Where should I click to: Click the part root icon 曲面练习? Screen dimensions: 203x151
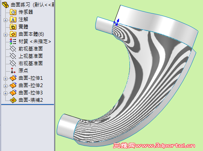click(5, 4)
